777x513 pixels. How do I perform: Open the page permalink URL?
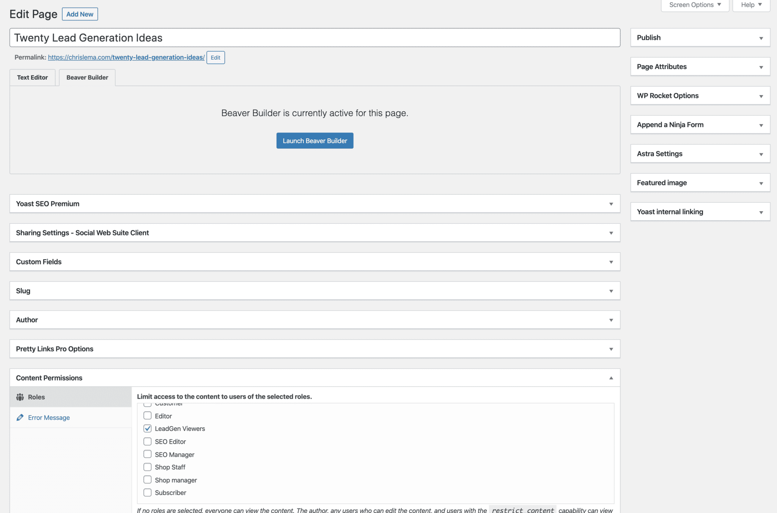[126, 57]
